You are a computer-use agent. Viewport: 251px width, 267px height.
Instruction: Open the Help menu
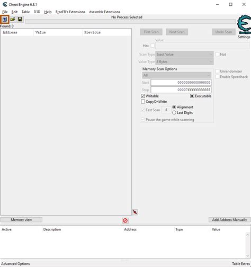pos(48,12)
